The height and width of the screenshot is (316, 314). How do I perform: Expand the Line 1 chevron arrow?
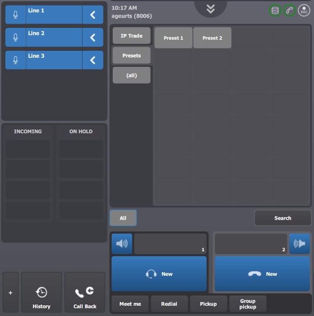[93, 15]
